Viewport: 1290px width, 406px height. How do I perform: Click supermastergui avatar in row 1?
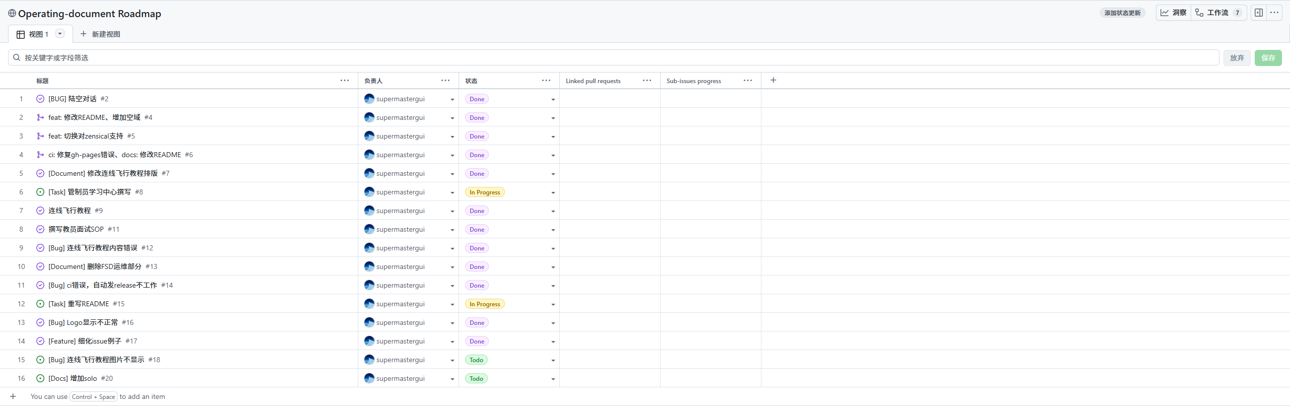click(x=369, y=99)
